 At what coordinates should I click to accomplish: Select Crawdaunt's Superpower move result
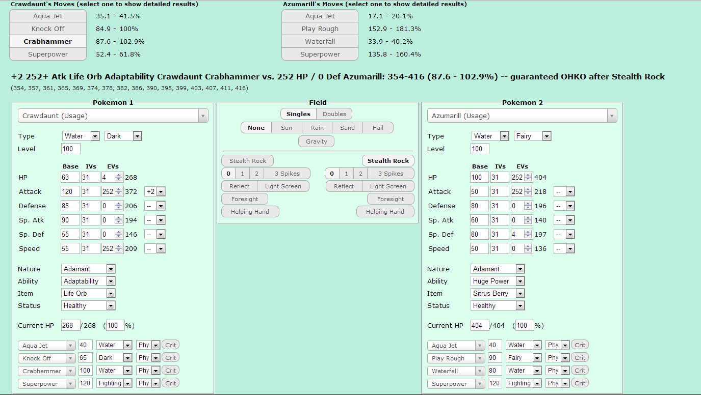point(48,54)
